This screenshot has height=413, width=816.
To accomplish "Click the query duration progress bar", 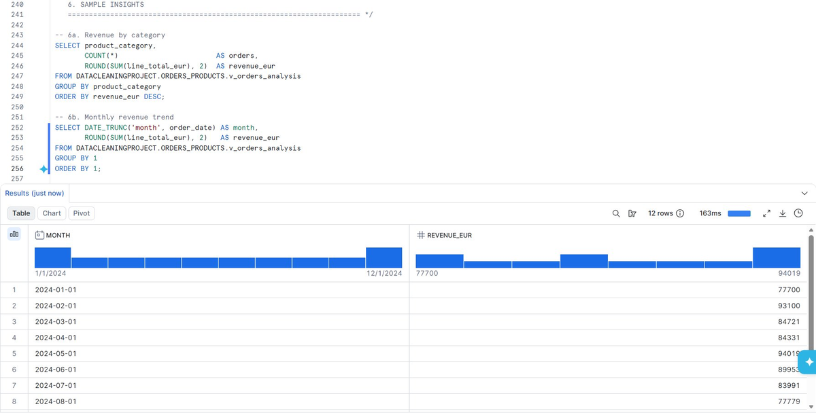I will (x=739, y=213).
